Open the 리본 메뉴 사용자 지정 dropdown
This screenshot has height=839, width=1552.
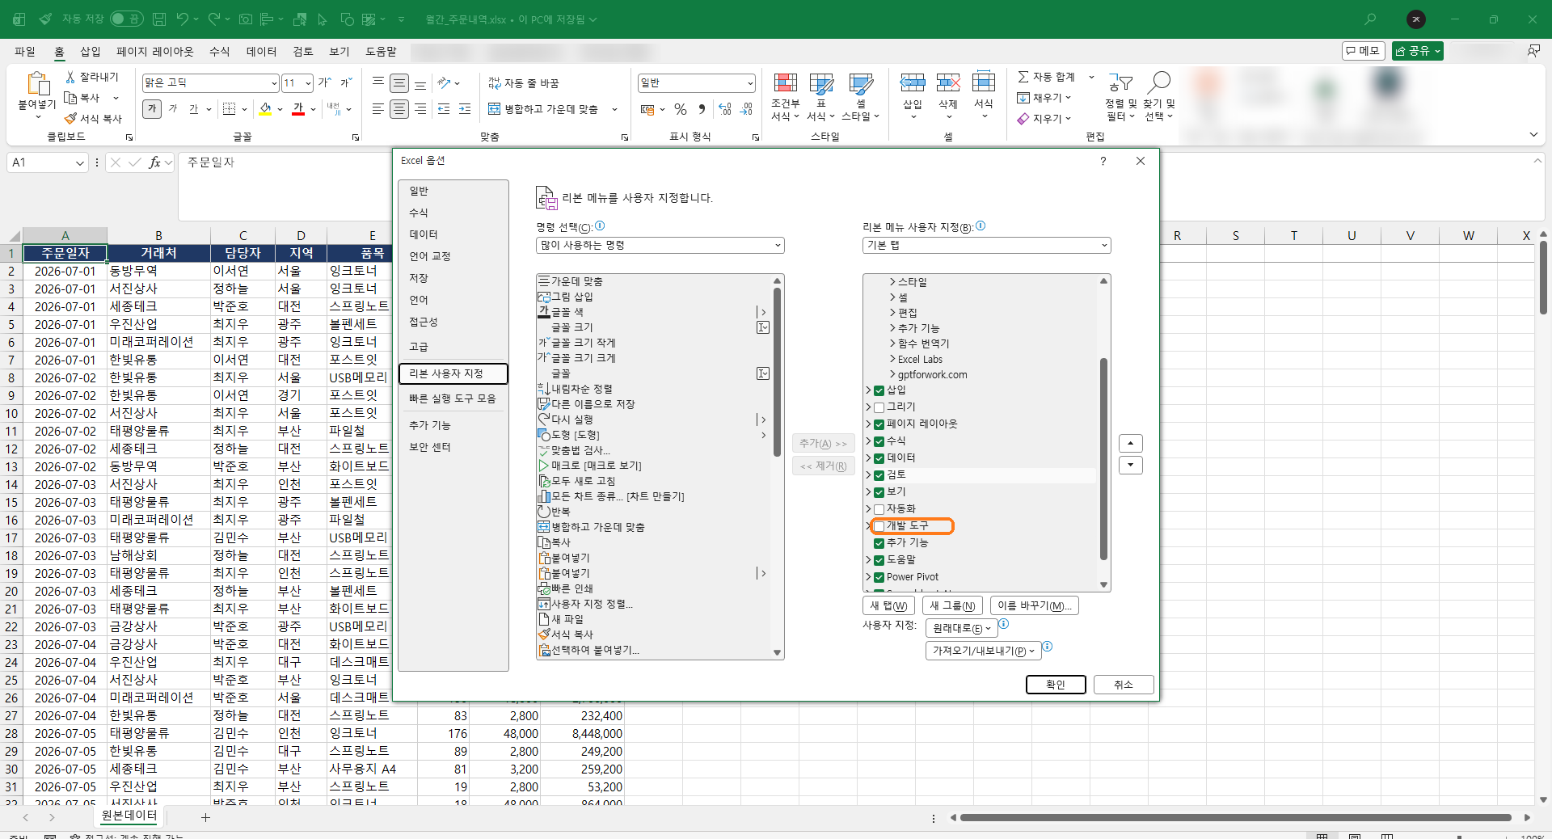(x=986, y=245)
